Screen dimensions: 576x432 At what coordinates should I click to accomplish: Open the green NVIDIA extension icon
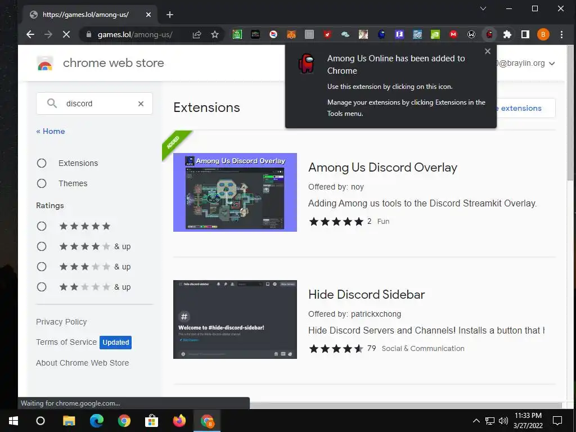(x=435, y=34)
